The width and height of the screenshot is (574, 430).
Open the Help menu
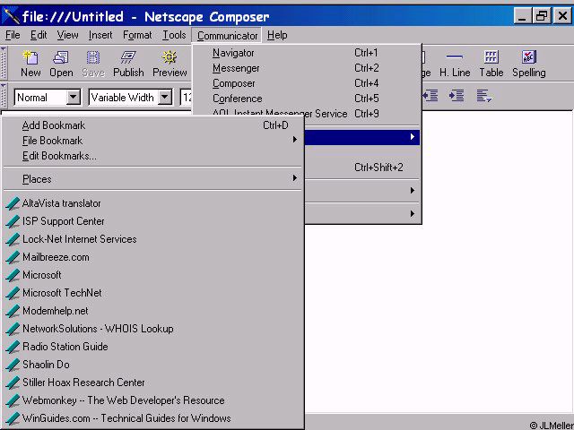click(277, 35)
